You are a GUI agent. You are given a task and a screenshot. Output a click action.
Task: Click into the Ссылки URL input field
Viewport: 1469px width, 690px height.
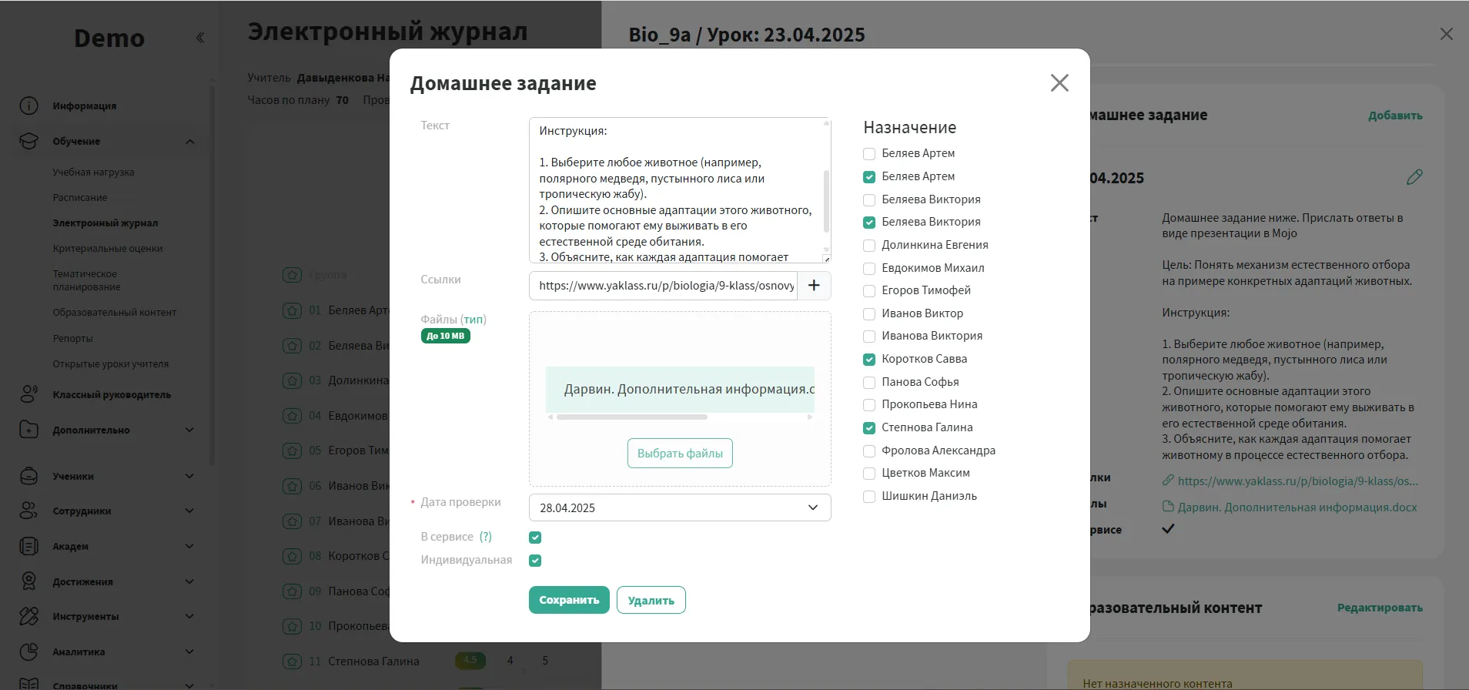pyautogui.click(x=664, y=286)
